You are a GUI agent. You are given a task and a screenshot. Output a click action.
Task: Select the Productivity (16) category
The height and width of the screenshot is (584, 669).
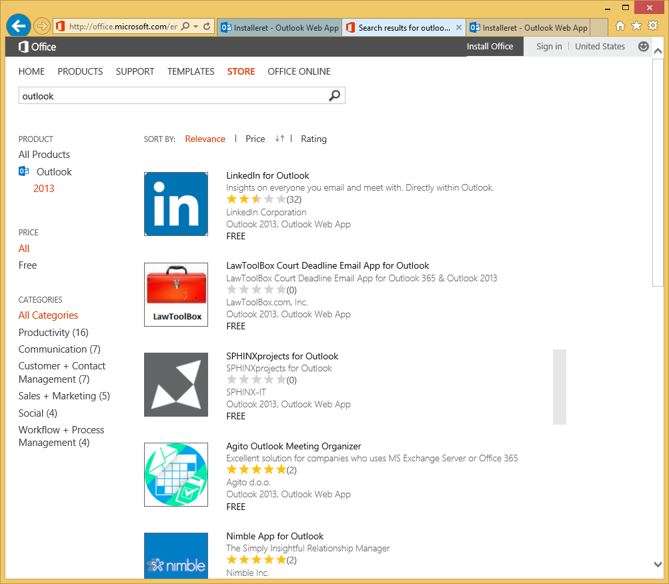(53, 333)
